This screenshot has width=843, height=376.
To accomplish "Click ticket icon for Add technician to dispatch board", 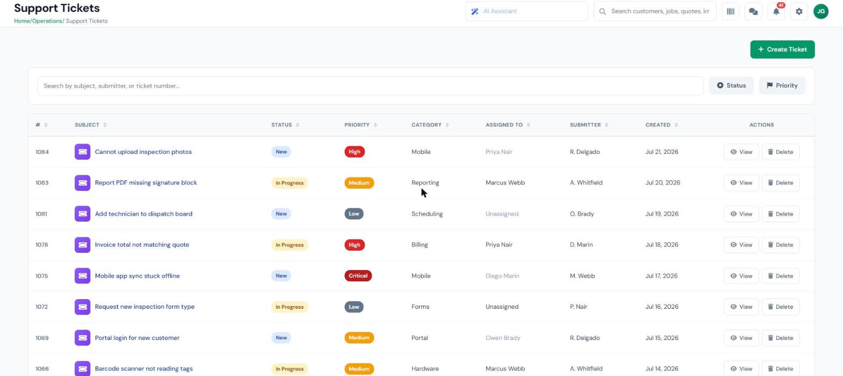I will tap(82, 214).
